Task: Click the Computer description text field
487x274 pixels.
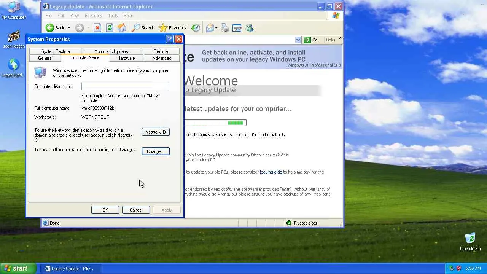Action: tap(126, 86)
